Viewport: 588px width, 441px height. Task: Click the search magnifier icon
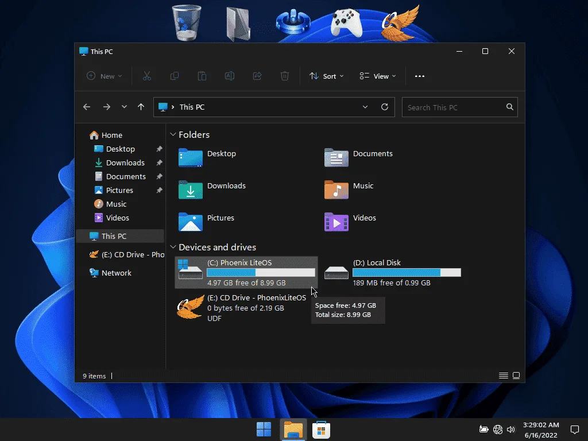point(510,107)
